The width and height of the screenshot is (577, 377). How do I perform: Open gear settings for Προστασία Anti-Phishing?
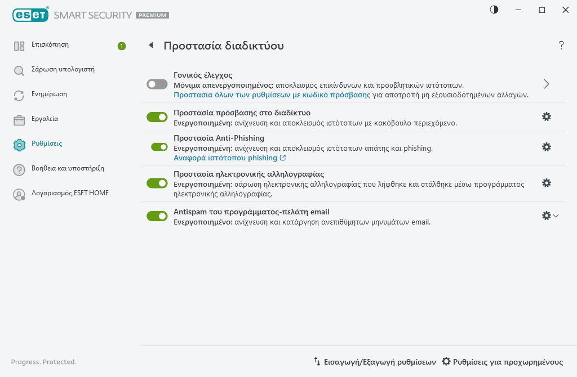click(x=546, y=147)
